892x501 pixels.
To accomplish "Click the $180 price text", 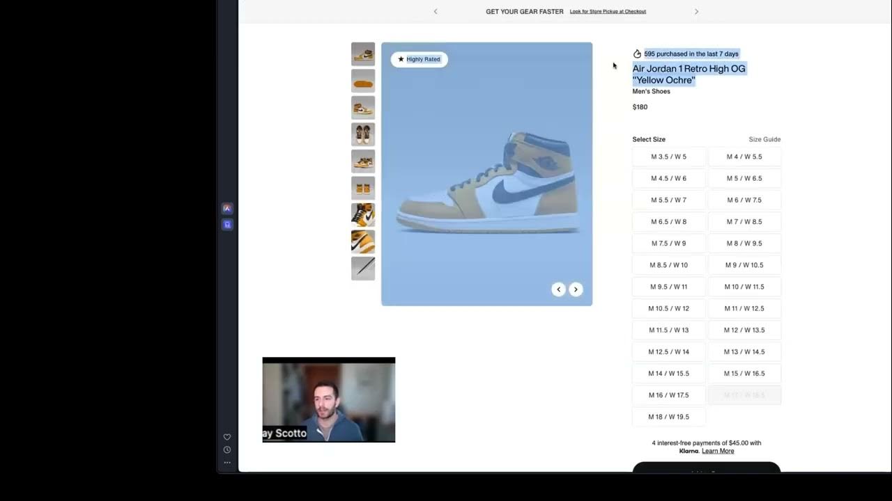I will click(x=640, y=107).
